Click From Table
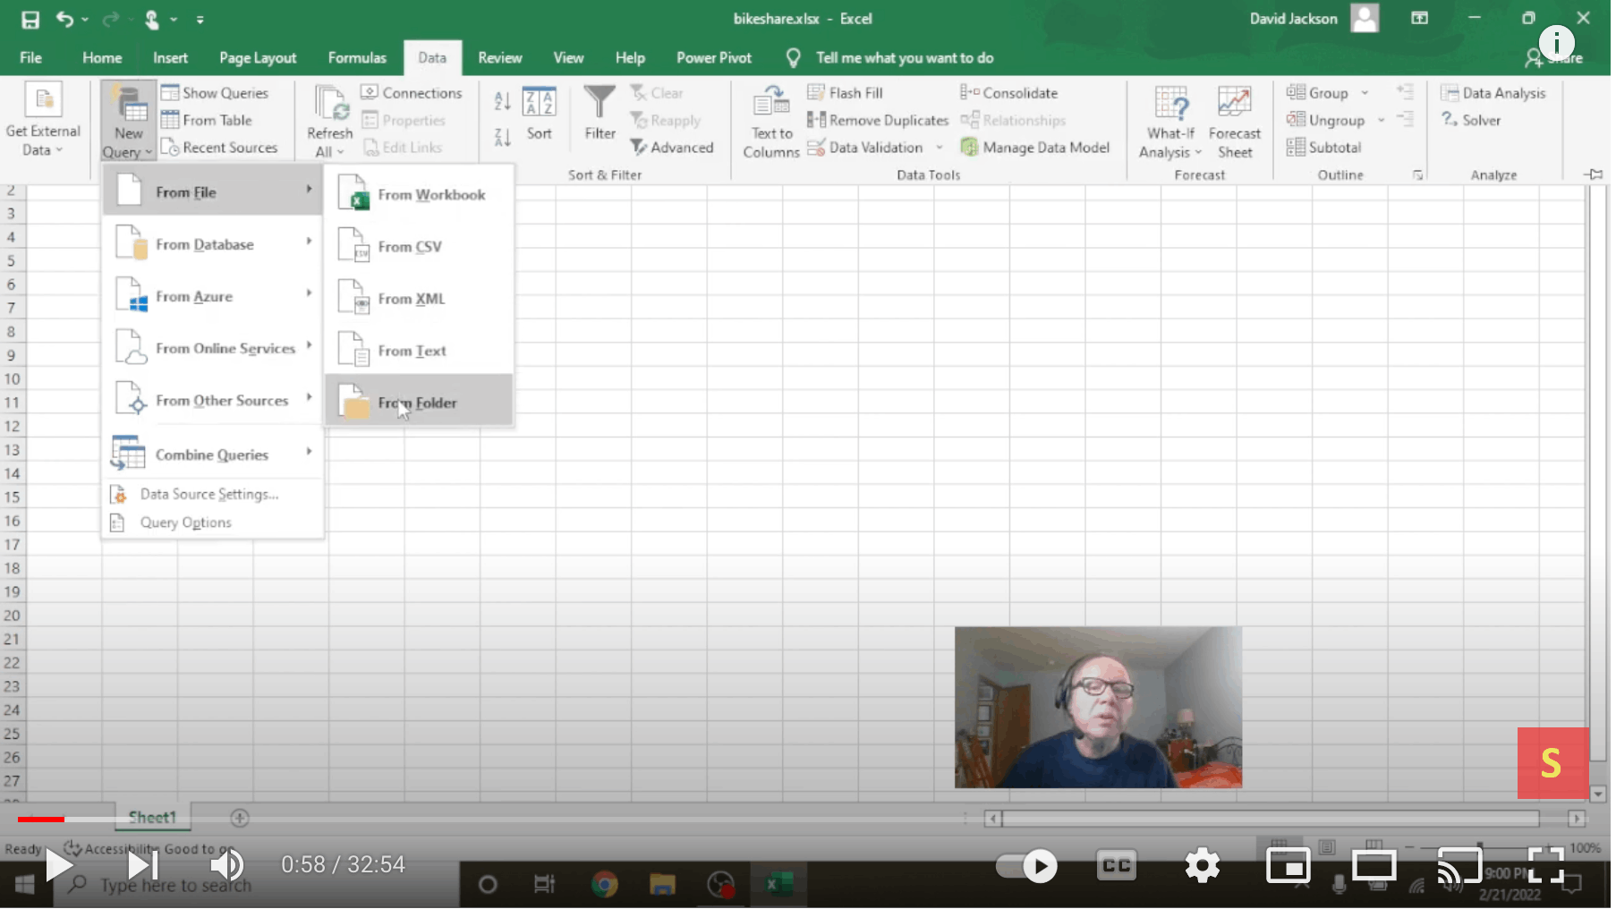This screenshot has width=1616, height=909. click(x=207, y=120)
